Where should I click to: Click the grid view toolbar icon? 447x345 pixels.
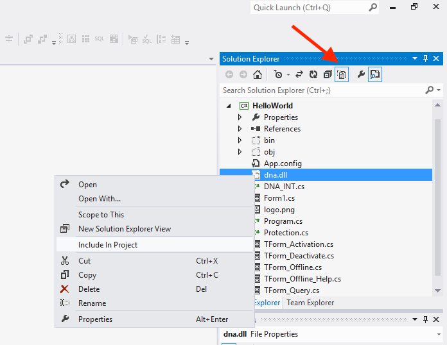point(85,38)
